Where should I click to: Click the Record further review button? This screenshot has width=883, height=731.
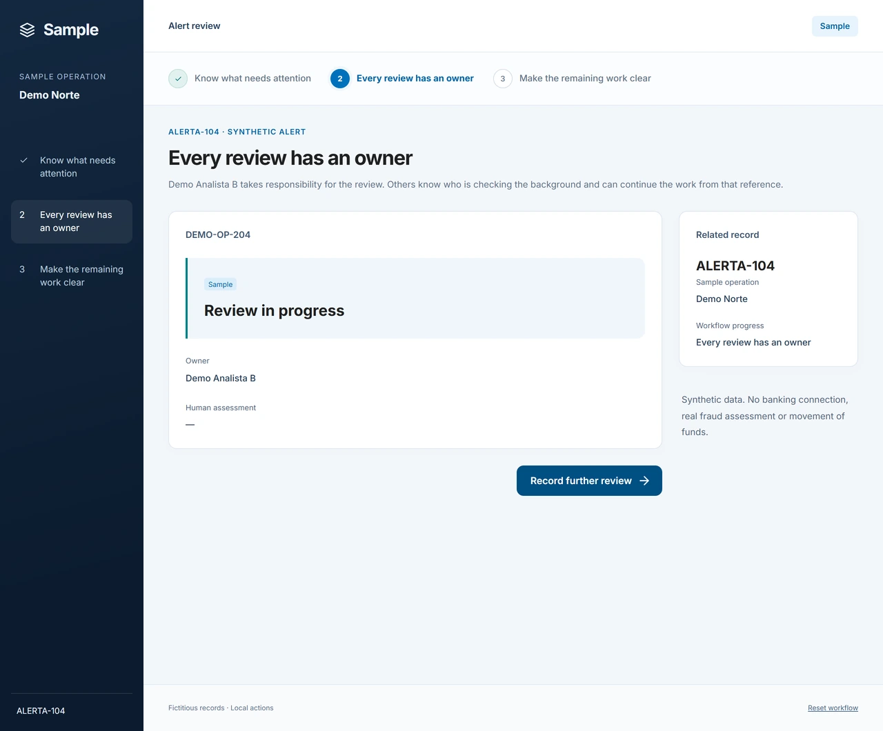click(x=589, y=481)
